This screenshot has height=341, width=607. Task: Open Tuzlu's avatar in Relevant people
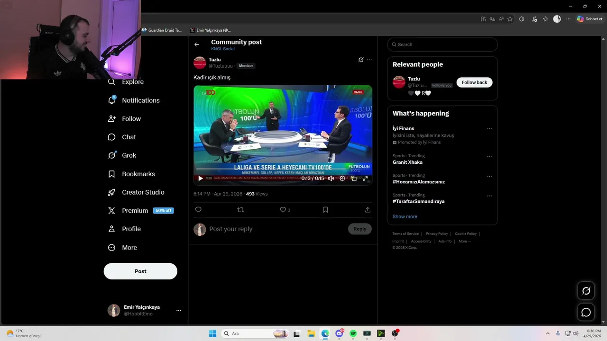click(399, 82)
